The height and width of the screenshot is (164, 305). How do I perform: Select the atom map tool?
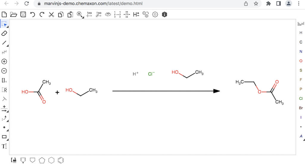pyautogui.click(x=4, y=99)
